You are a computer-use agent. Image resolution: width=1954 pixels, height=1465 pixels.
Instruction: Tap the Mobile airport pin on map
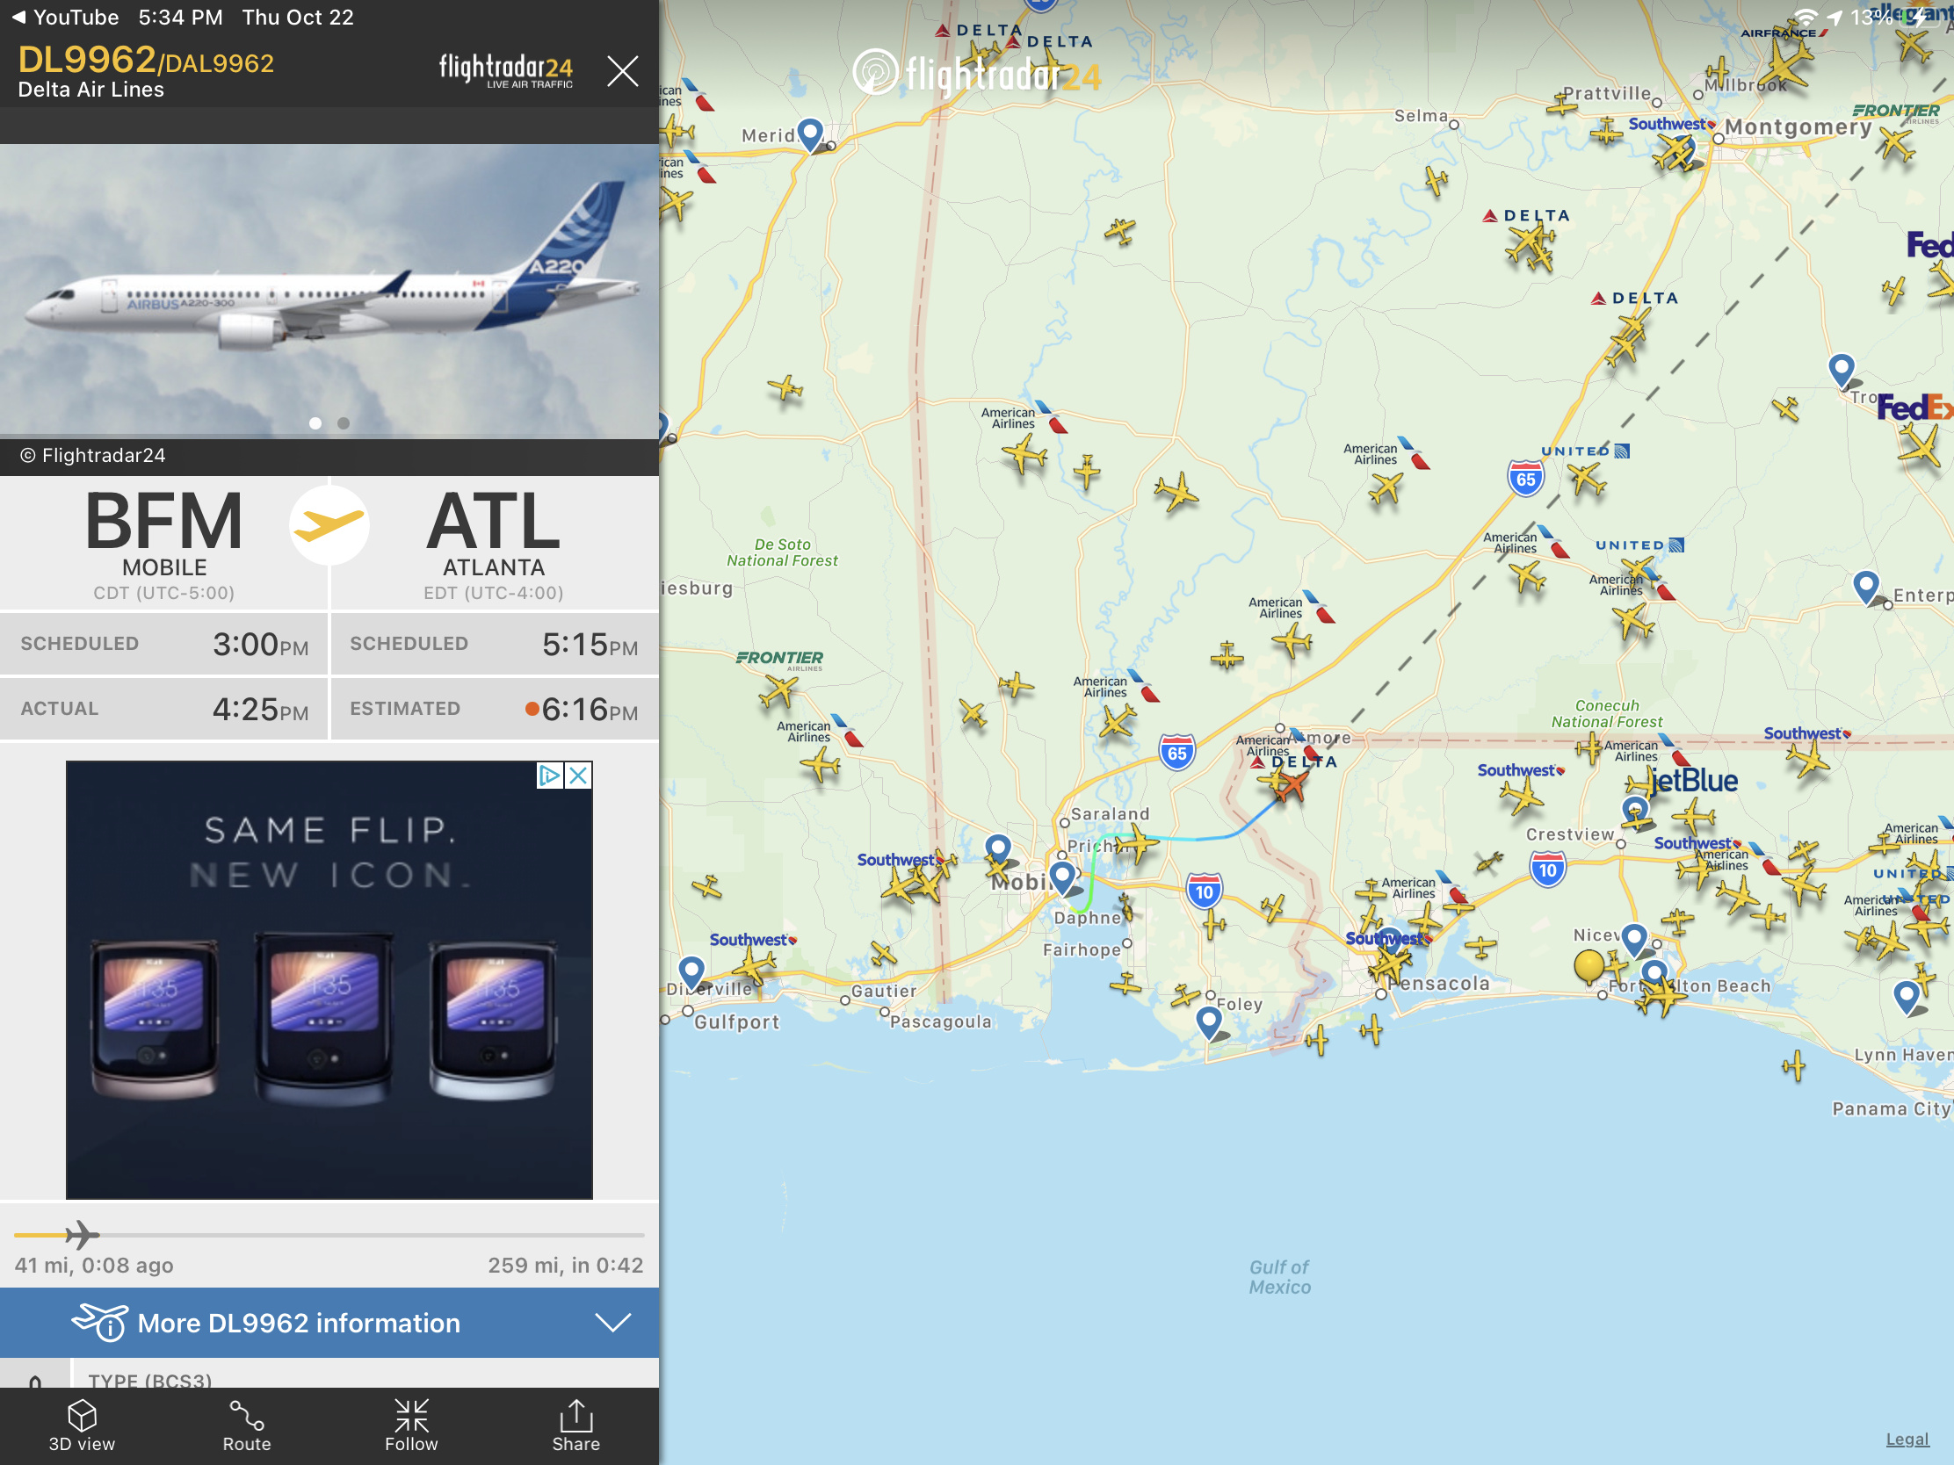click(1063, 877)
